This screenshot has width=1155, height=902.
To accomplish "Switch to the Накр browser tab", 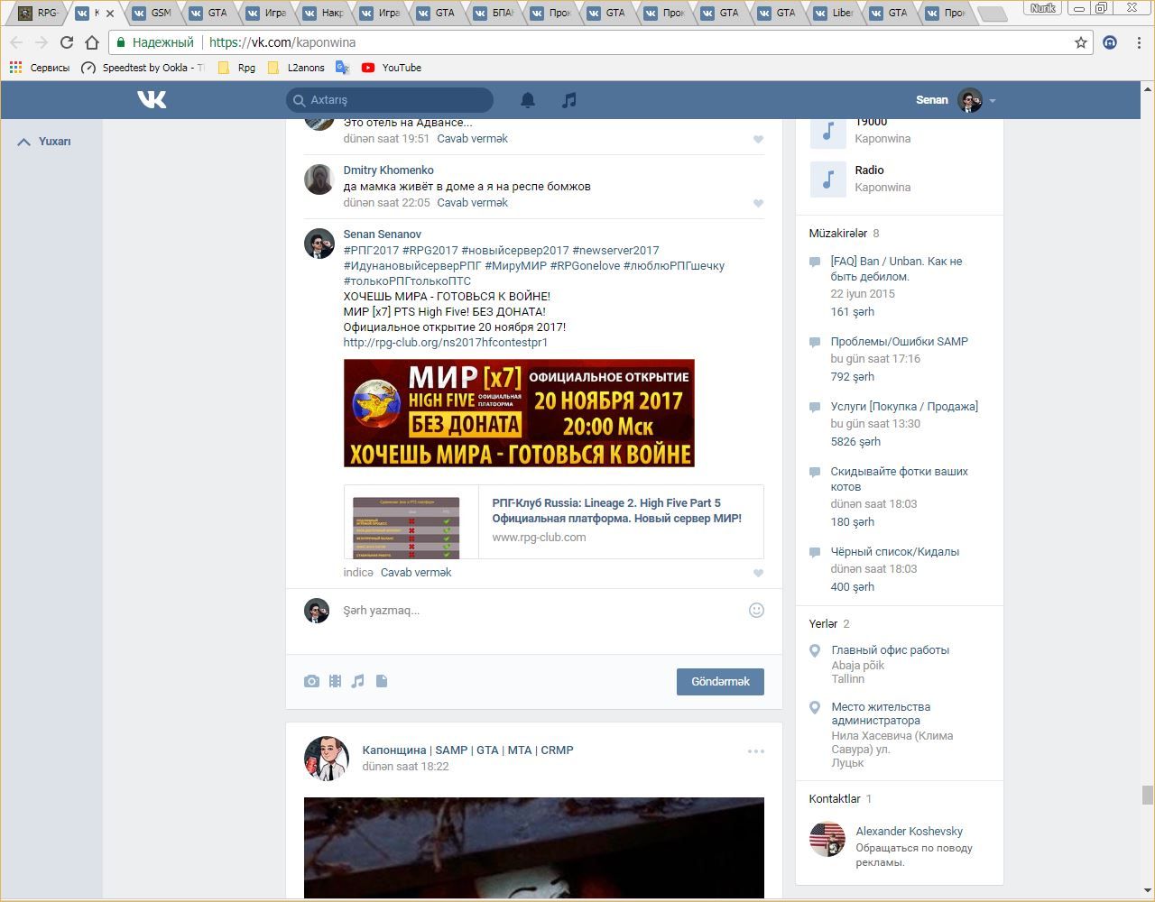I will (x=320, y=13).
